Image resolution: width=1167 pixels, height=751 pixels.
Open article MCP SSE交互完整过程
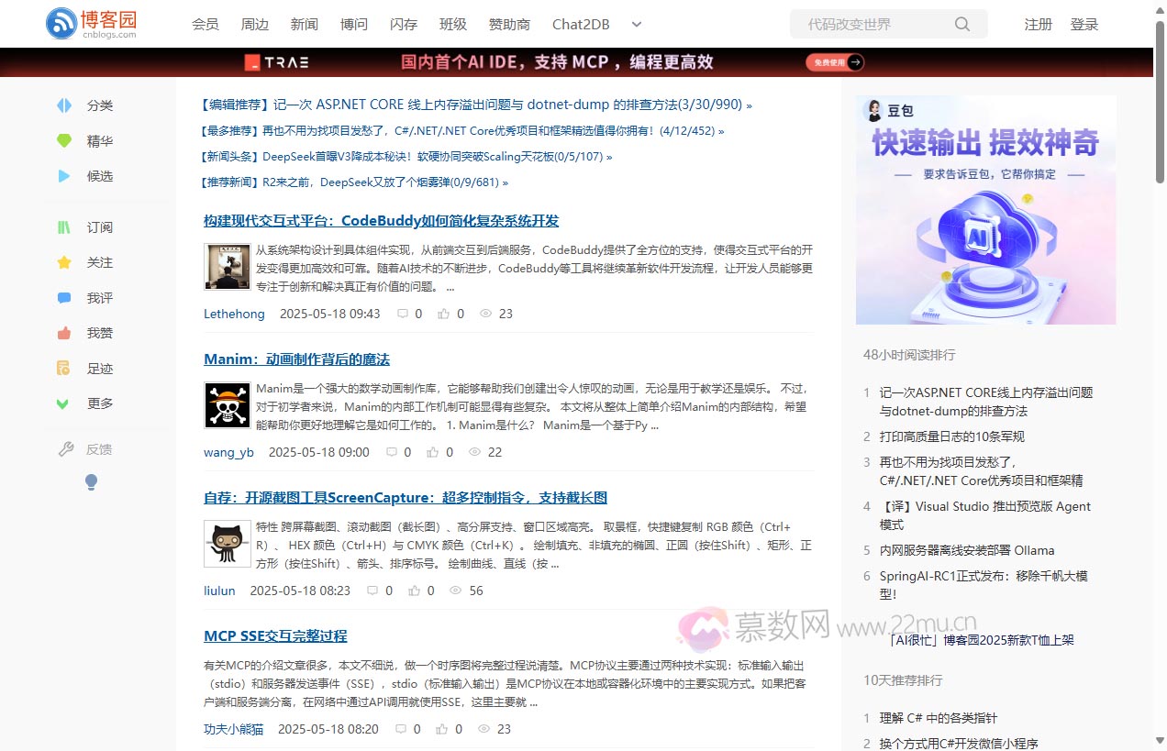click(275, 636)
